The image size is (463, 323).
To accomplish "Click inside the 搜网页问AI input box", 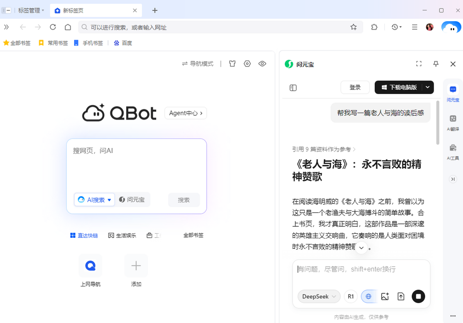I will pos(137,166).
